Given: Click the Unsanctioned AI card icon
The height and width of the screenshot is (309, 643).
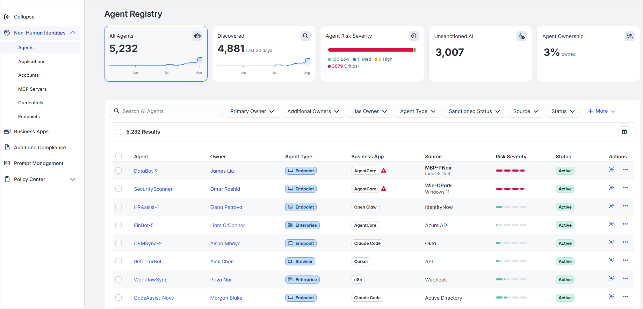Looking at the screenshot, I should [x=522, y=36].
